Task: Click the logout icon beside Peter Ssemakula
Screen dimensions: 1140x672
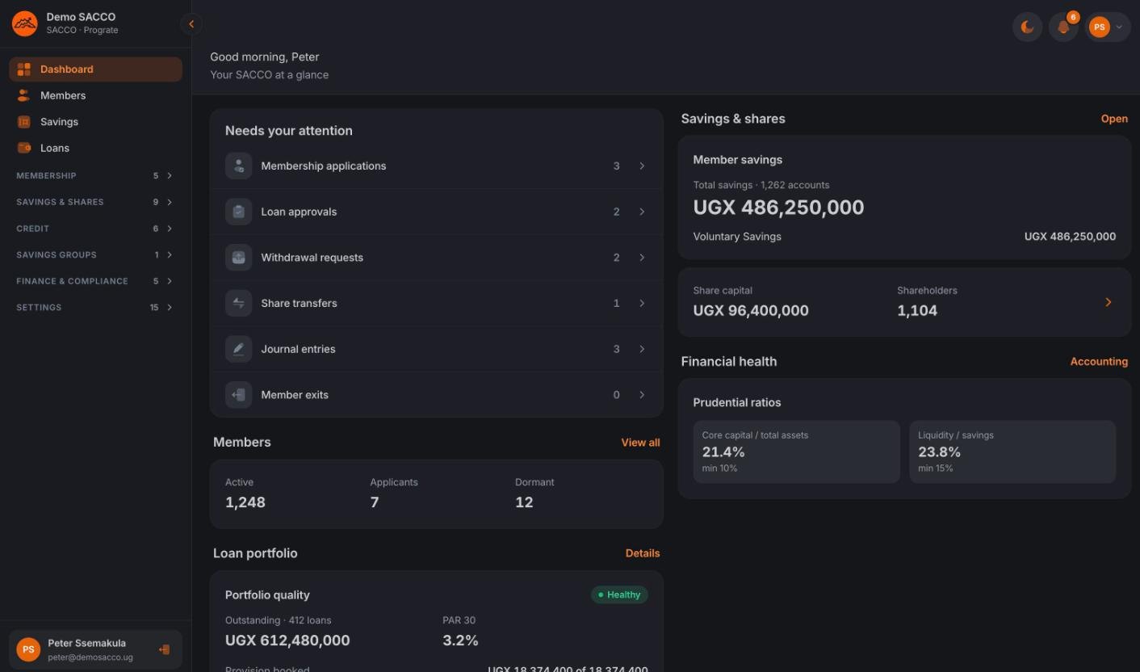Action: point(164,649)
